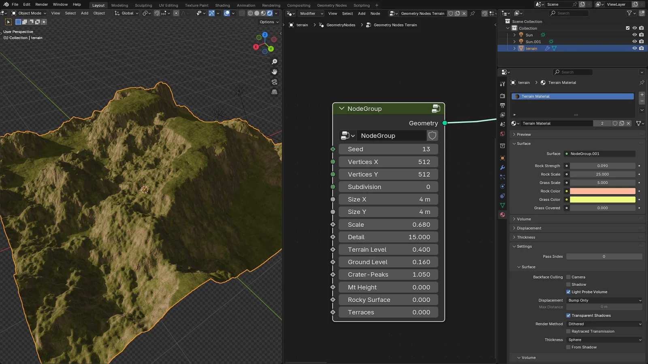
Task: Select the Object Data properties tab
Action: pos(502,205)
